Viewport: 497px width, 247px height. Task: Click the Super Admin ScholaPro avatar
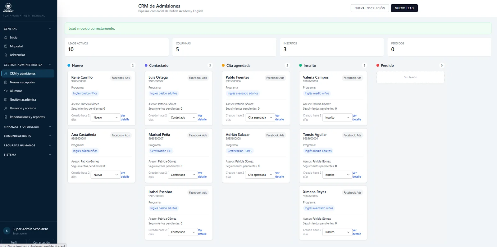tap(7, 231)
